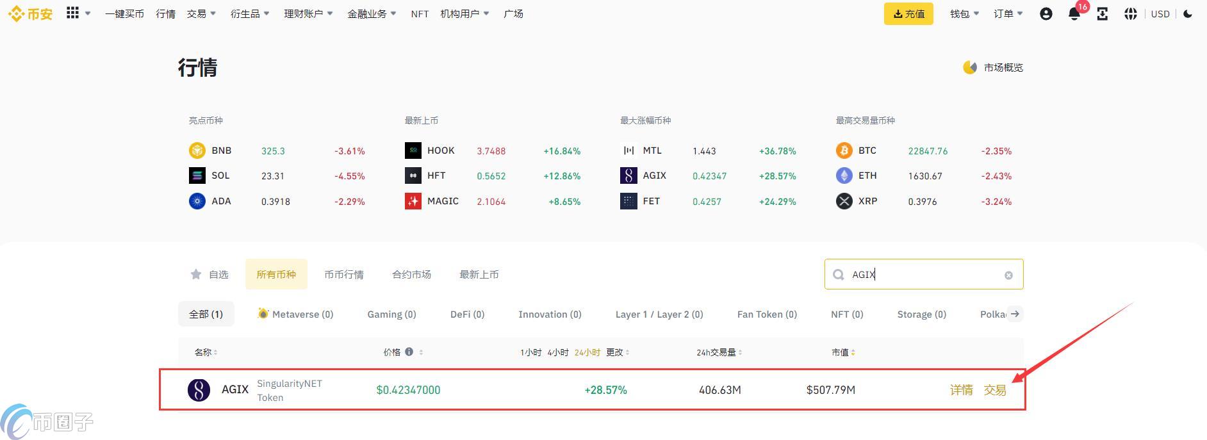Screen dimensions: 1207x440
Task: Click the BTC coin icon
Action: point(844,151)
